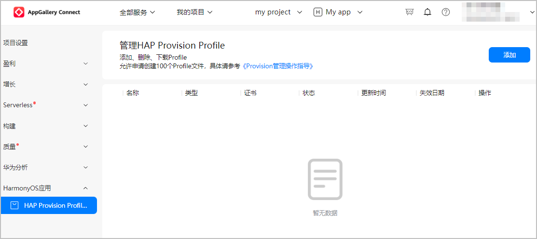Open the help question mark icon
Viewport: 537px width, 239px height.
point(445,13)
